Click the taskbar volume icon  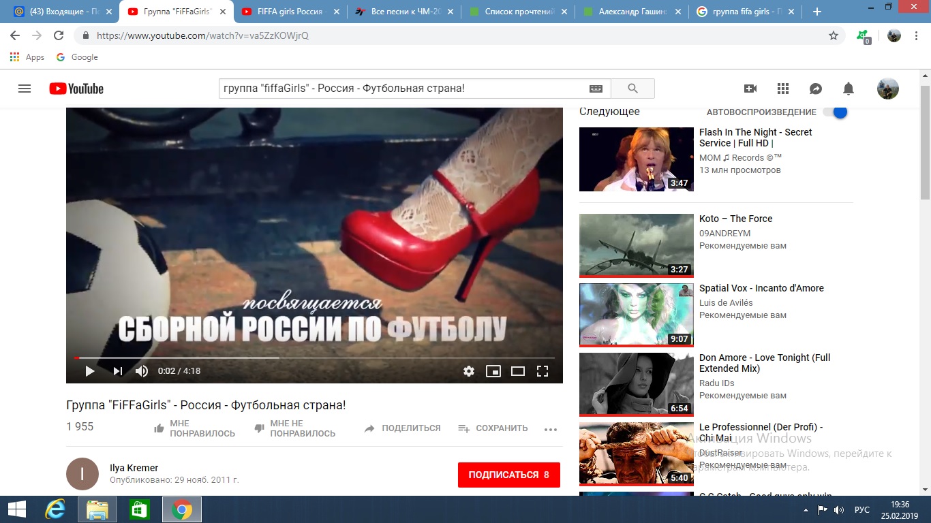[x=839, y=509]
